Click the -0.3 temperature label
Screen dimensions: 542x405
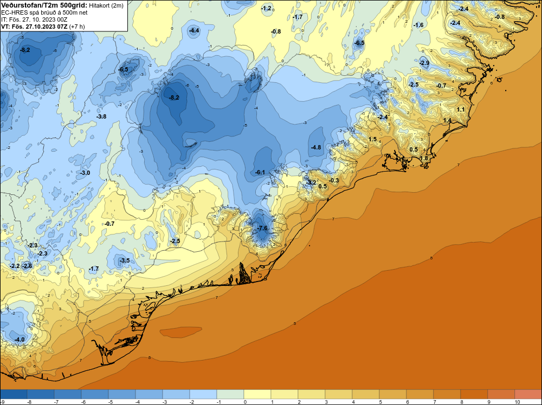coord(334,181)
